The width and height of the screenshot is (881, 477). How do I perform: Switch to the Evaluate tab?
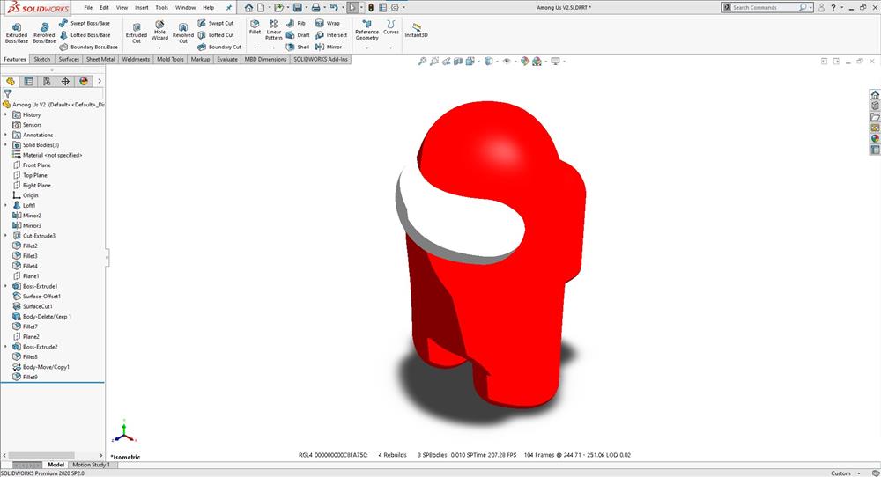tap(227, 59)
